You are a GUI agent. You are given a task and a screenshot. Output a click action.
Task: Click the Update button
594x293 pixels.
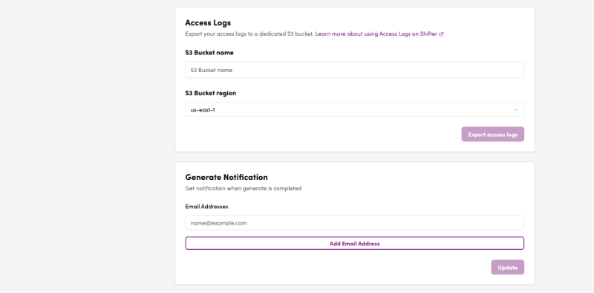pyautogui.click(x=508, y=267)
